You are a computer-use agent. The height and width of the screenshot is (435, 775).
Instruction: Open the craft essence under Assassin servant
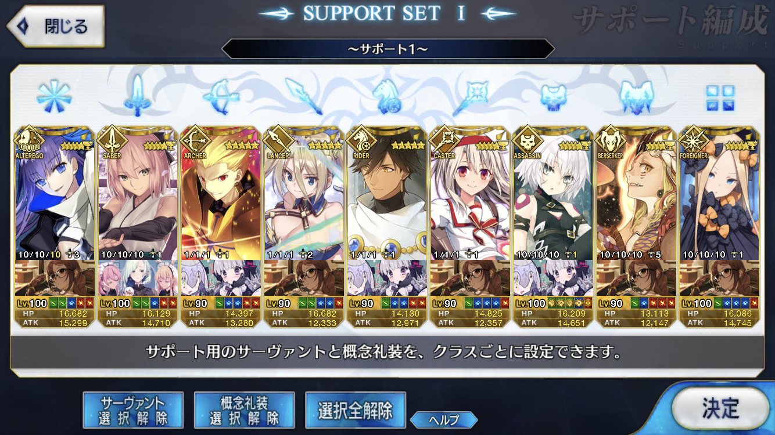click(553, 277)
